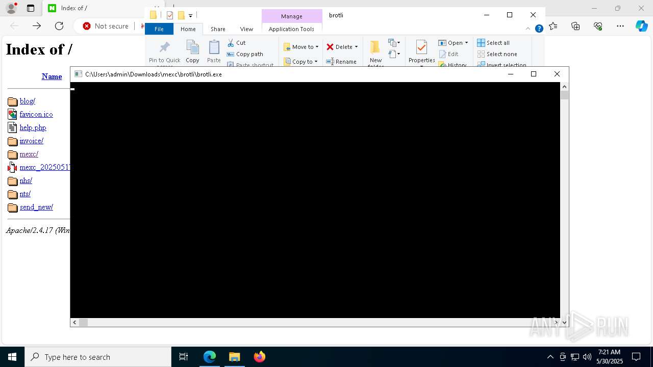Open browser profile avatar icon

click(x=11, y=8)
